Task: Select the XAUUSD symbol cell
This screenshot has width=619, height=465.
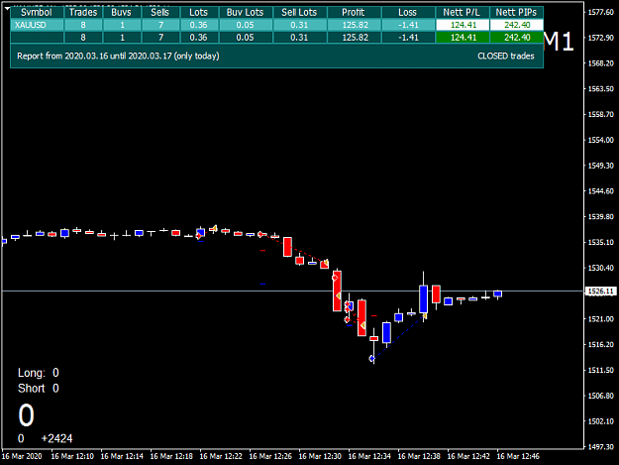Action: [37, 25]
